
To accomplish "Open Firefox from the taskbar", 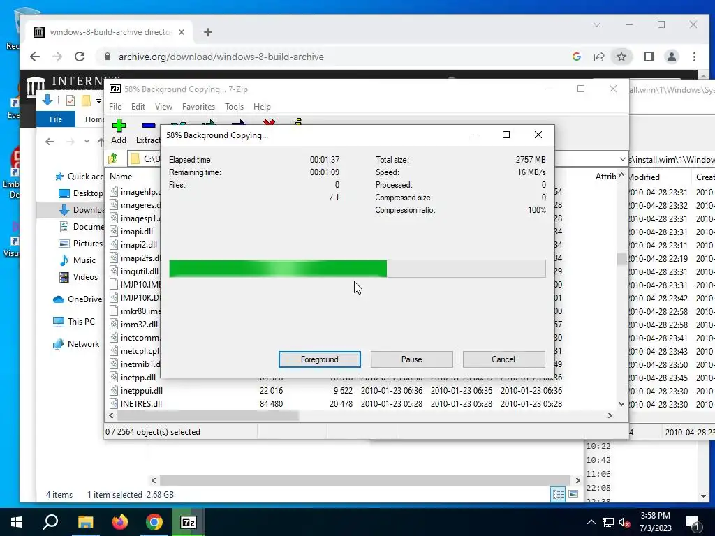I will pos(120,522).
